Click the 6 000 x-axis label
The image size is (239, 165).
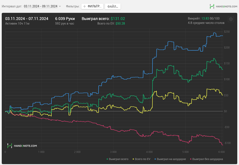pyautogui.click(x=222, y=152)
